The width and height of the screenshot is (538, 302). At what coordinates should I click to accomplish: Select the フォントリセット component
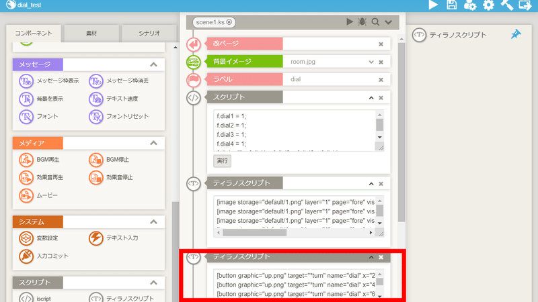[x=119, y=116]
